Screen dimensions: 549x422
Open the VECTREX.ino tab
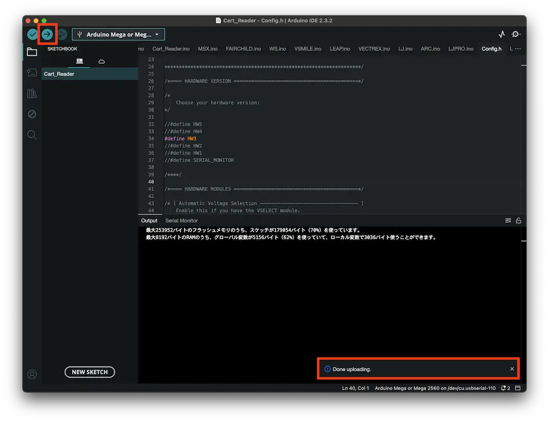[374, 49]
